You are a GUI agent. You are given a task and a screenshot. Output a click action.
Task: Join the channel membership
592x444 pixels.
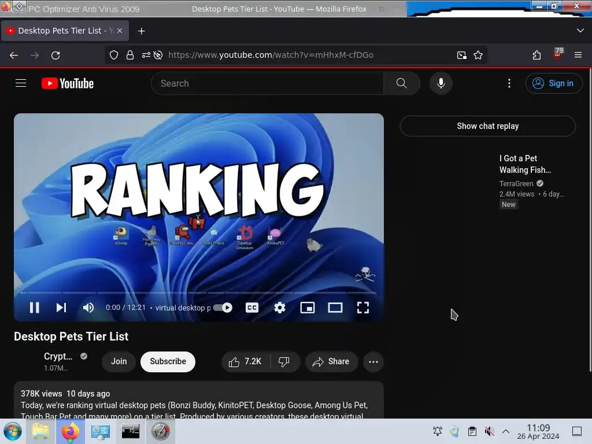pyautogui.click(x=119, y=361)
